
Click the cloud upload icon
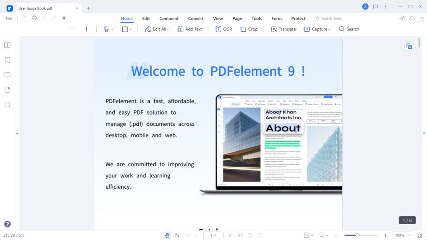[x=412, y=18]
